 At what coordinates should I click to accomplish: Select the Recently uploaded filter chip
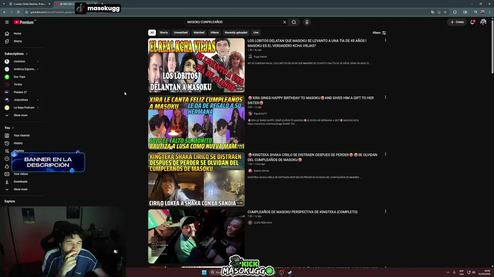236,33
